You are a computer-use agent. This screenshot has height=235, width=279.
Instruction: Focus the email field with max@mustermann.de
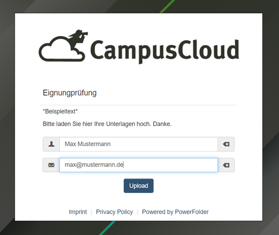point(138,165)
